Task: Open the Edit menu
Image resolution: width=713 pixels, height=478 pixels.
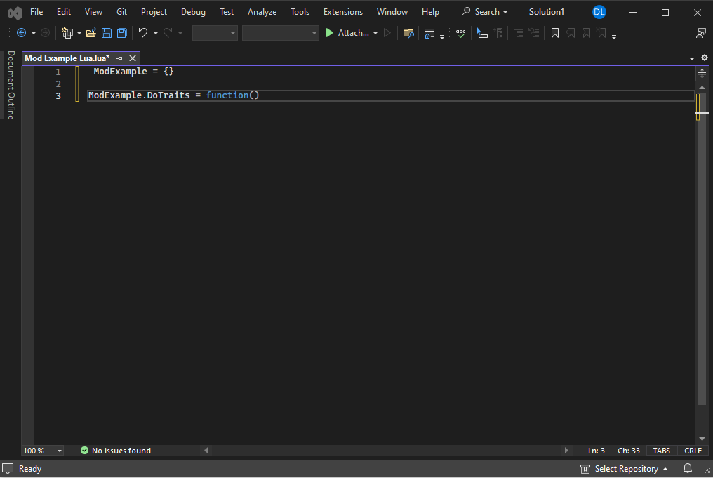Action: (64, 12)
